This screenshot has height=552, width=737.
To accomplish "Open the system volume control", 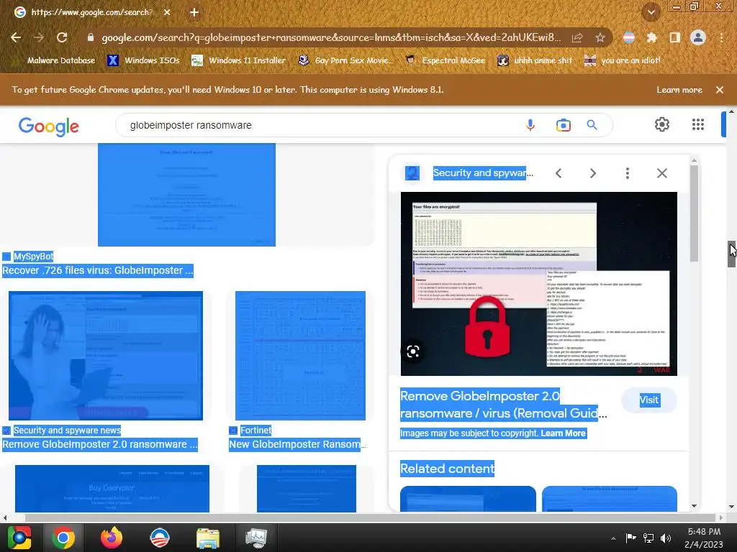I will coord(666,538).
